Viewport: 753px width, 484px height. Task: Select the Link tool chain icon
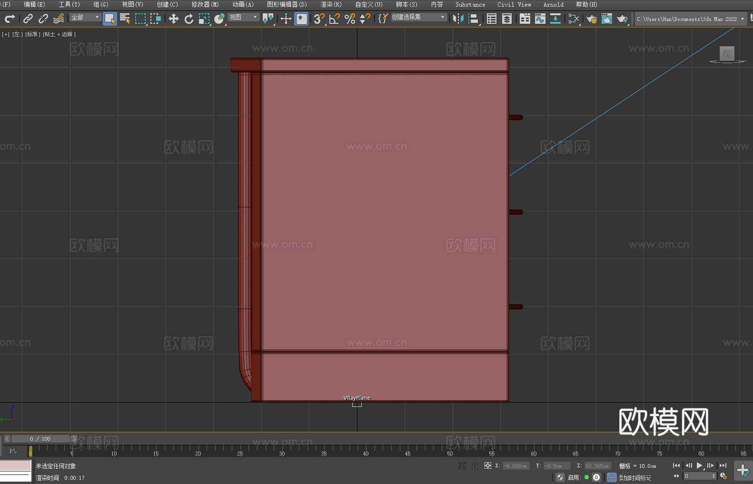(28, 19)
